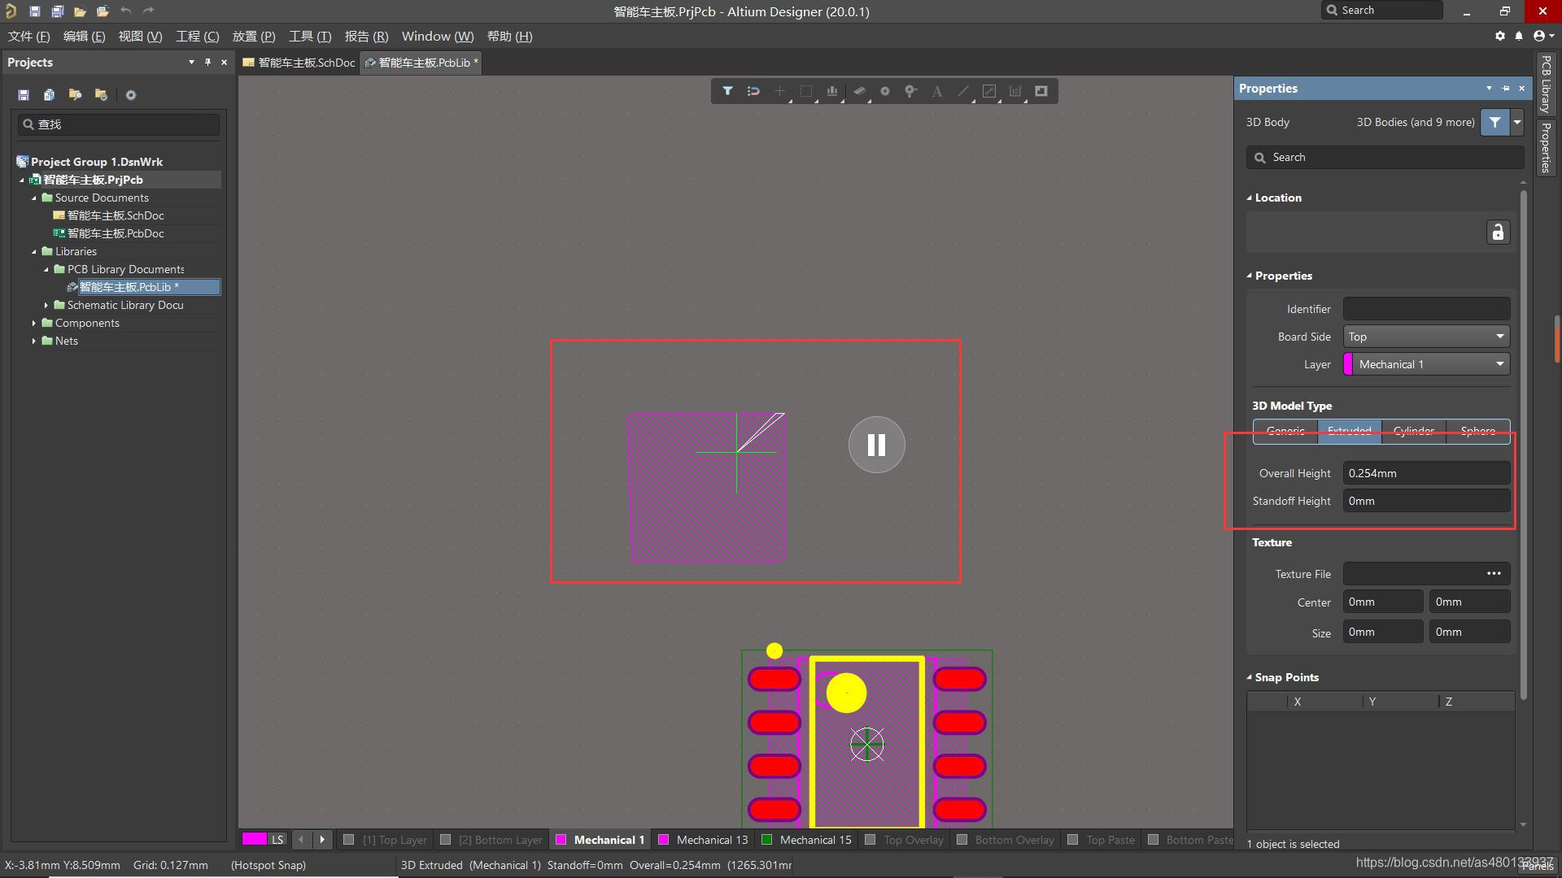Click the magenta current layer color swatch
The image size is (1562, 878).
click(x=254, y=840)
